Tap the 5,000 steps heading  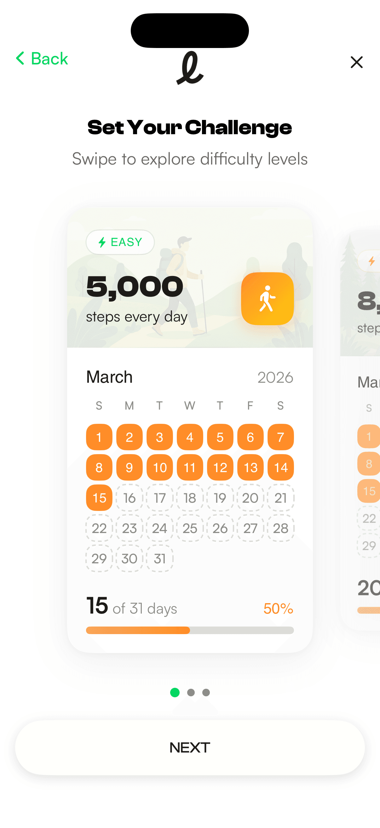tap(135, 286)
